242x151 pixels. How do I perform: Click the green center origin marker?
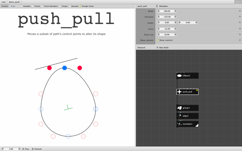coord(68,108)
